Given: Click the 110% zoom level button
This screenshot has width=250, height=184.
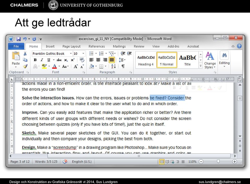Looking at the screenshot, I should click(x=192, y=162).
